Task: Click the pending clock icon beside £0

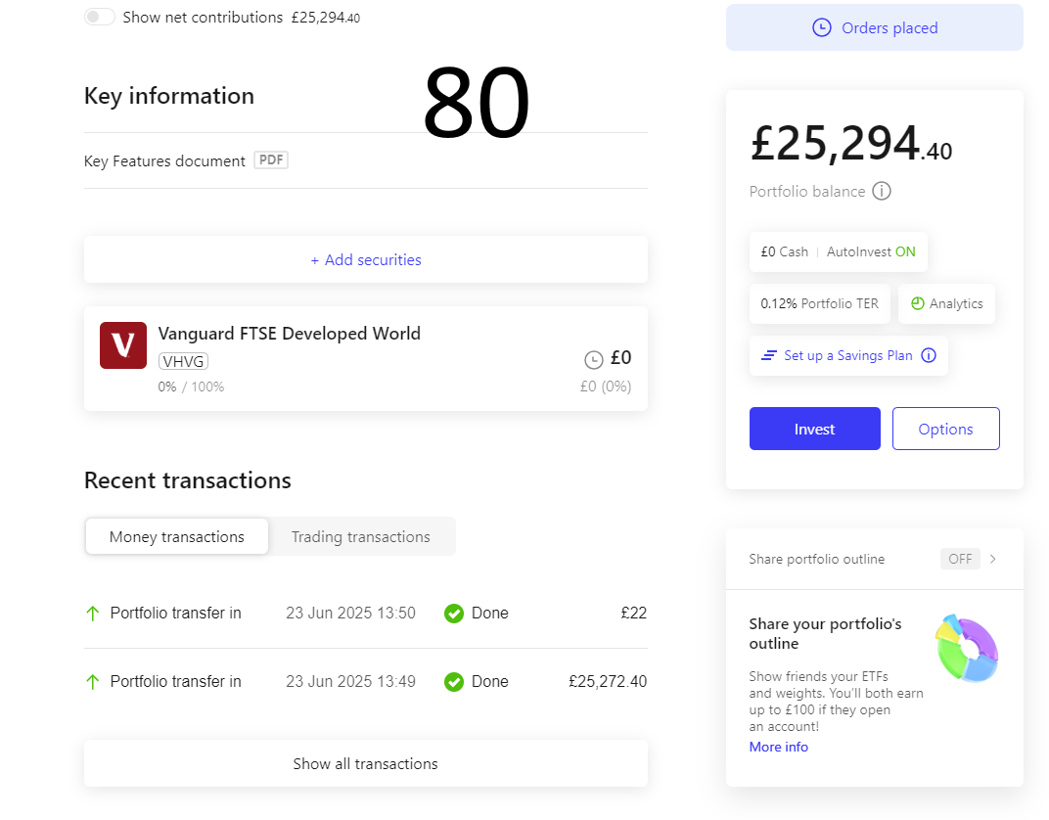Action: point(593,359)
